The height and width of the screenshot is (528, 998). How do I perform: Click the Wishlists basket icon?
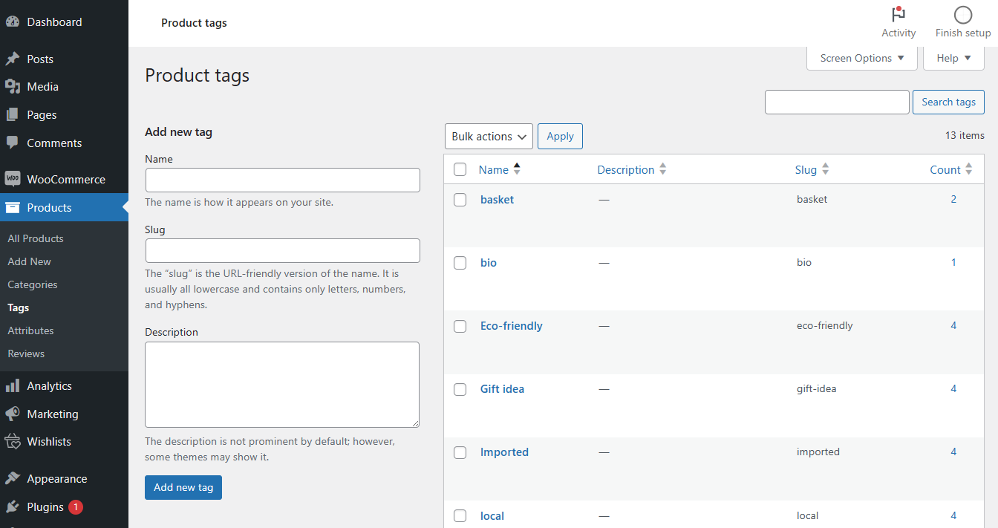13,442
